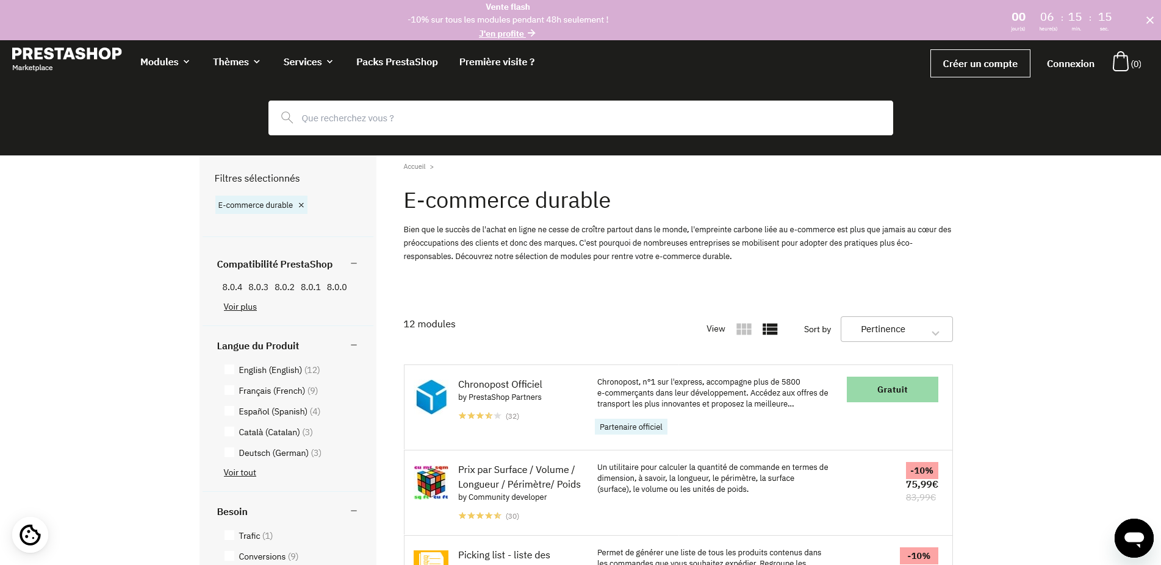The image size is (1161, 565).
Task: Open Picking list module title
Action: coord(504,555)
